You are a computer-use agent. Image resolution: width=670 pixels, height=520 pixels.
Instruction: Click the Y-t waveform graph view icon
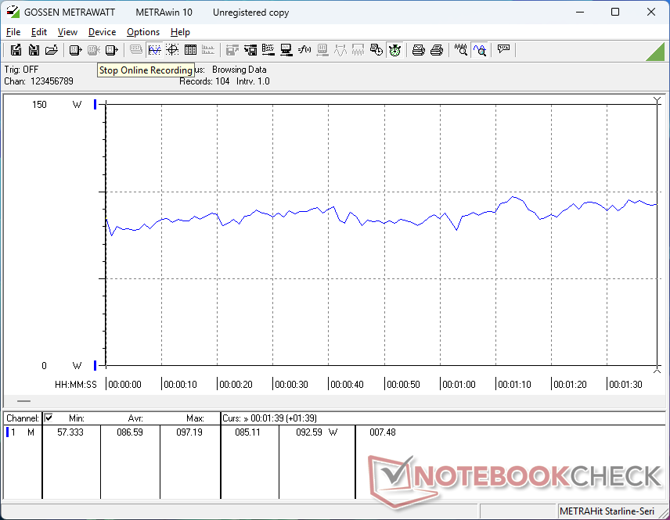coord(154,50)
